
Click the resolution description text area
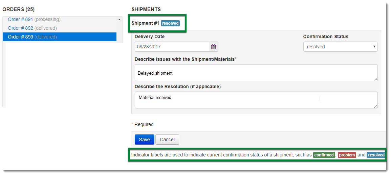click(256, 100)
